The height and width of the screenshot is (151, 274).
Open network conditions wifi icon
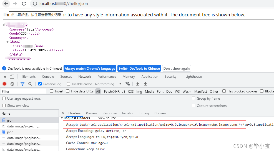pos(128,84)
